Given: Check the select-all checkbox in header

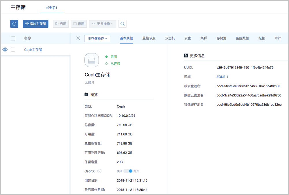Looking at the screenshot, I should coord(13,38).
